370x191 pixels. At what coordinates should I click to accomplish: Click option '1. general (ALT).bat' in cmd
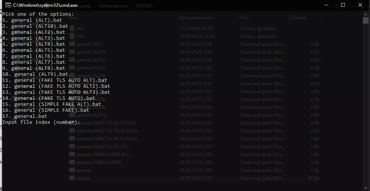[32, 20]
